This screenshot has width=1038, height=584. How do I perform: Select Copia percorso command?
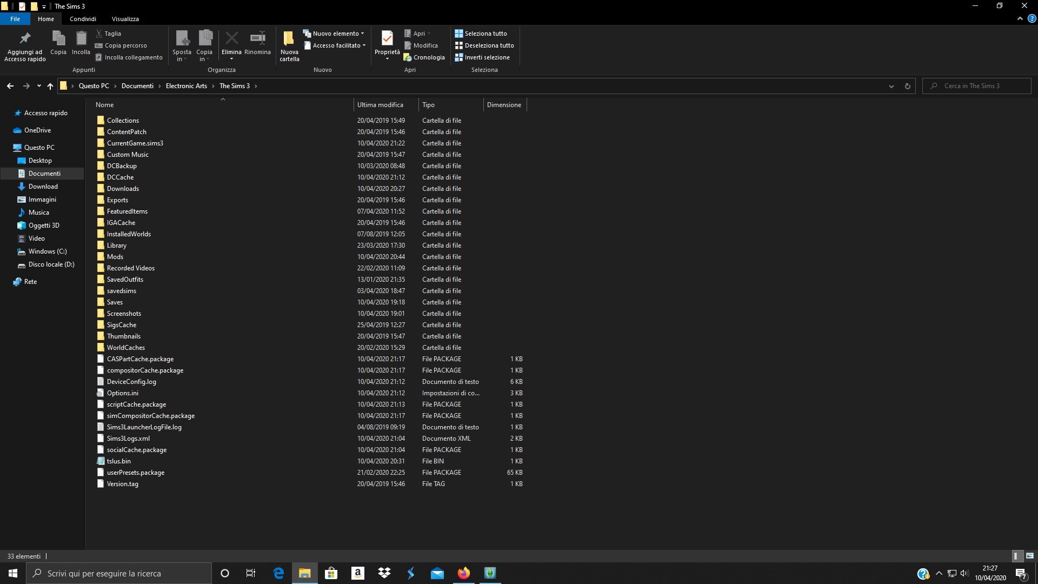[x=121, y=45]
